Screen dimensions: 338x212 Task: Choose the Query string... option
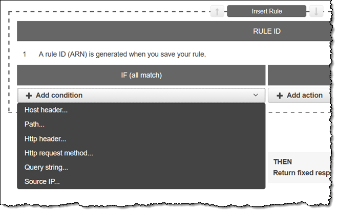(46, 167)
